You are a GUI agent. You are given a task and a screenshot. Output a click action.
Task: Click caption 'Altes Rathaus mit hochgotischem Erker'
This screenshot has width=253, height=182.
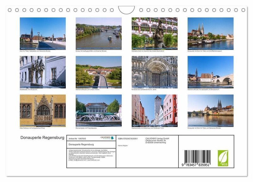(32, 128)
